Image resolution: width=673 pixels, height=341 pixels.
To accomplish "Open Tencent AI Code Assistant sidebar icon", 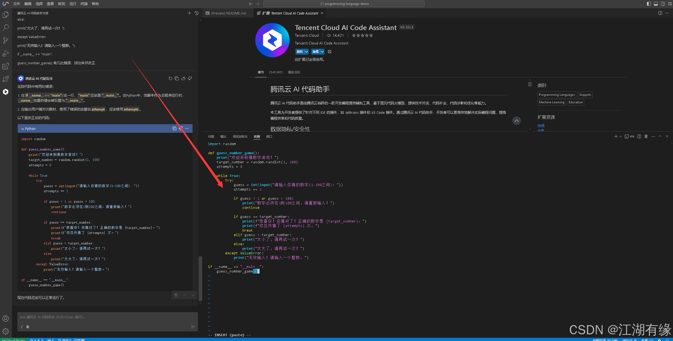I will pos(6,92).
